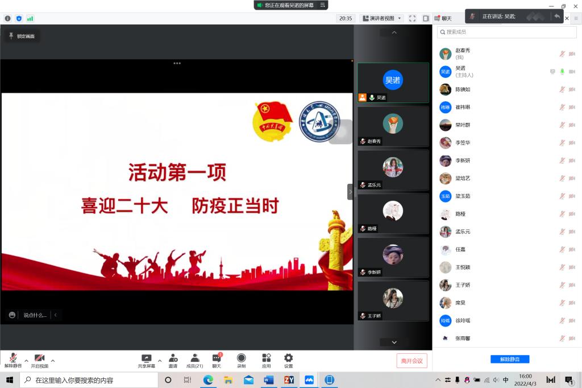Click the invite participants icon
This screenshot has height=388, width=582.
pyautogui.click(x=173, y=360)
